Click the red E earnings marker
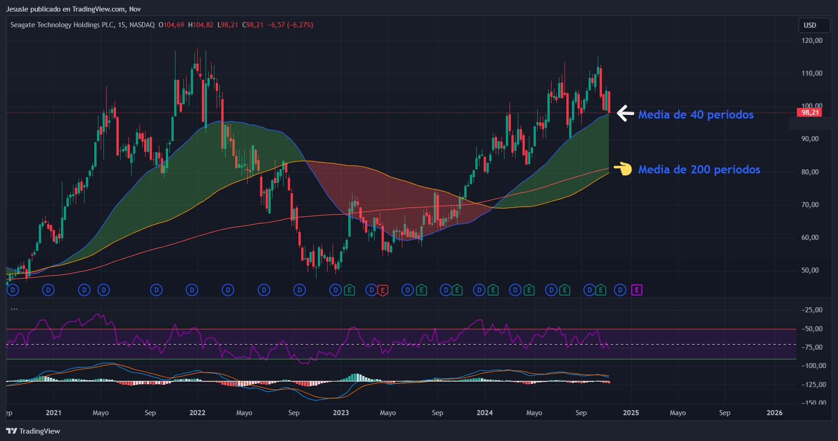 382,290
